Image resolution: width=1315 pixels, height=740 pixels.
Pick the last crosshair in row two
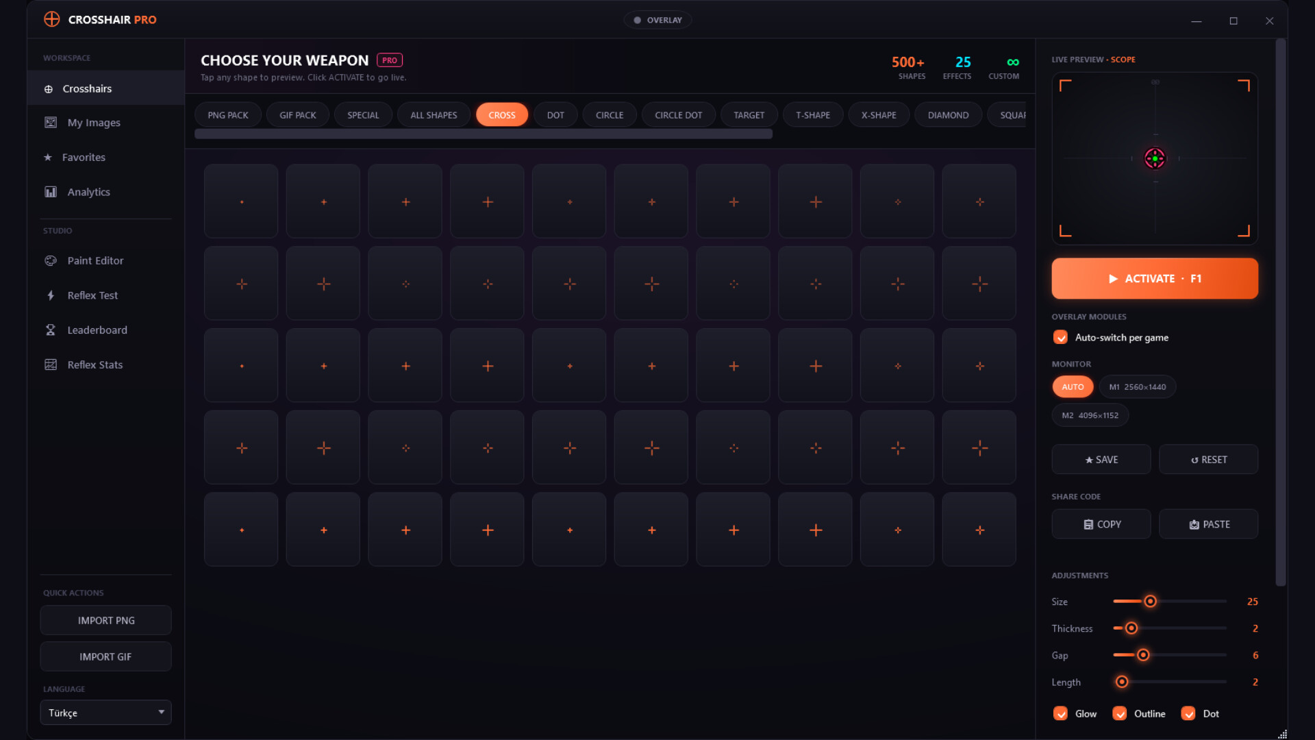tap(979, 284)
